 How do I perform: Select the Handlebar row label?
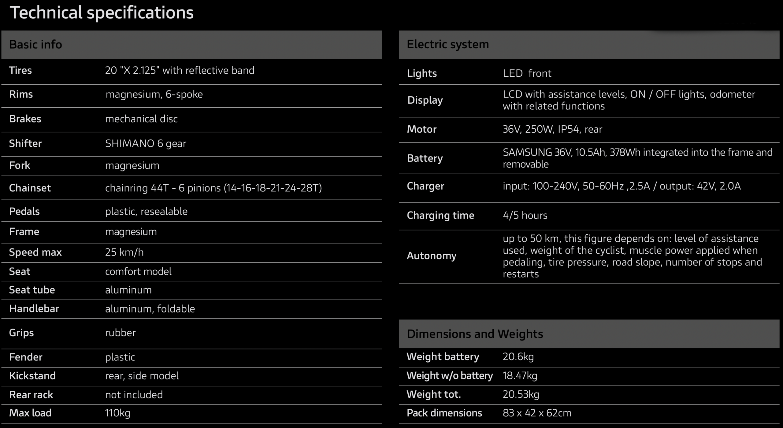[x=34, y=309]
